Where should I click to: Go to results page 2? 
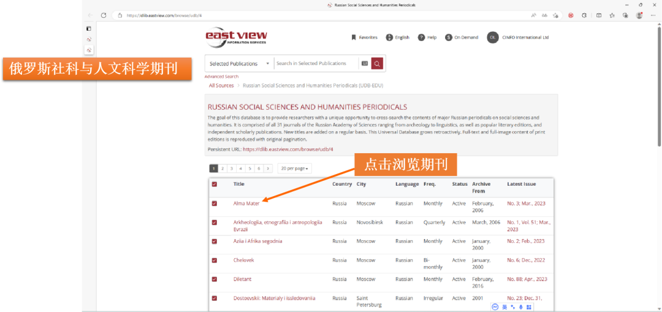(x=223, y=168)
